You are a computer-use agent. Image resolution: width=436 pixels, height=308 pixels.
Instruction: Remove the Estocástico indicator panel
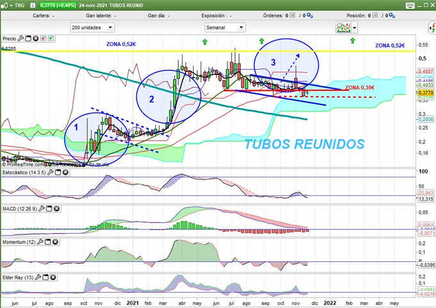pos(65,172)
